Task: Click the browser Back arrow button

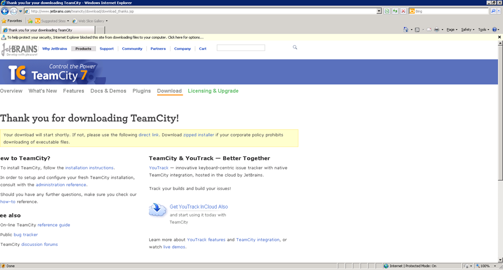Action: click(x=5, y=11)
